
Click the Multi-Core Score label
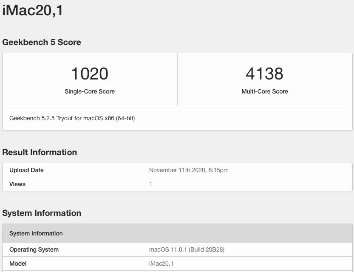click(264, 91)
